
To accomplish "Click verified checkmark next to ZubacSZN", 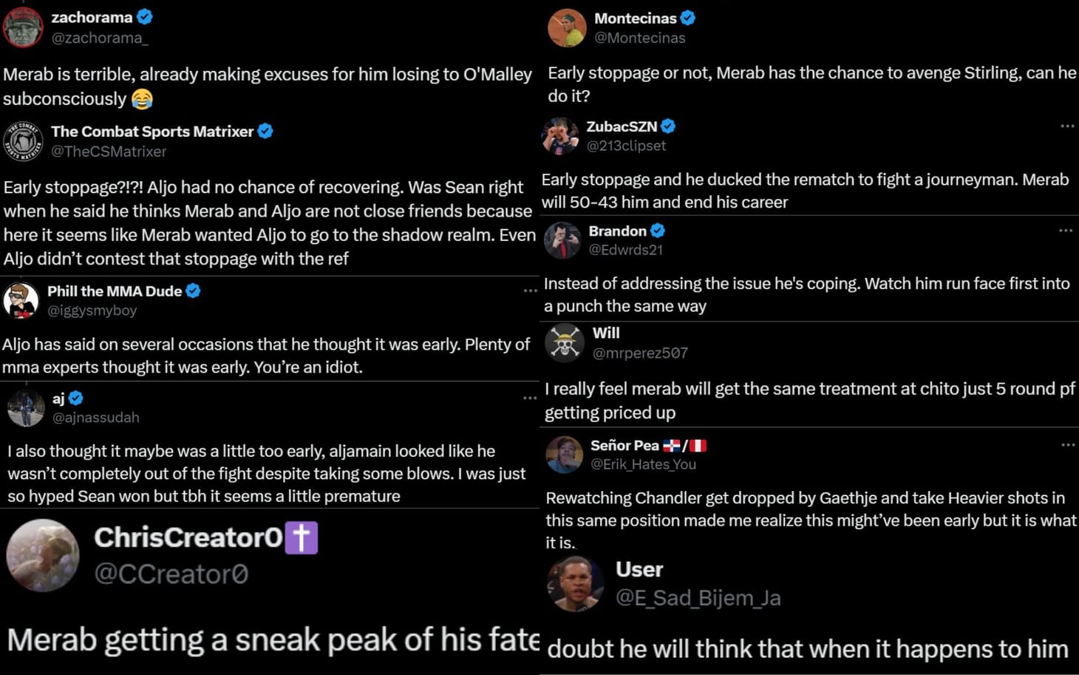I will (x=668, y=126).
